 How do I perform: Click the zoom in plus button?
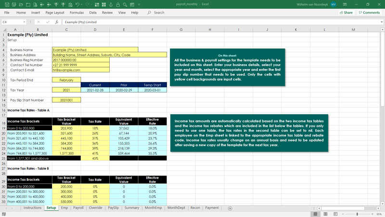(x=372, y=214)
